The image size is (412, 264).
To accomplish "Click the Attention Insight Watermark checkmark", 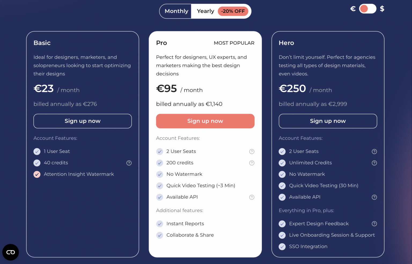I will click(x=37, y=174).
